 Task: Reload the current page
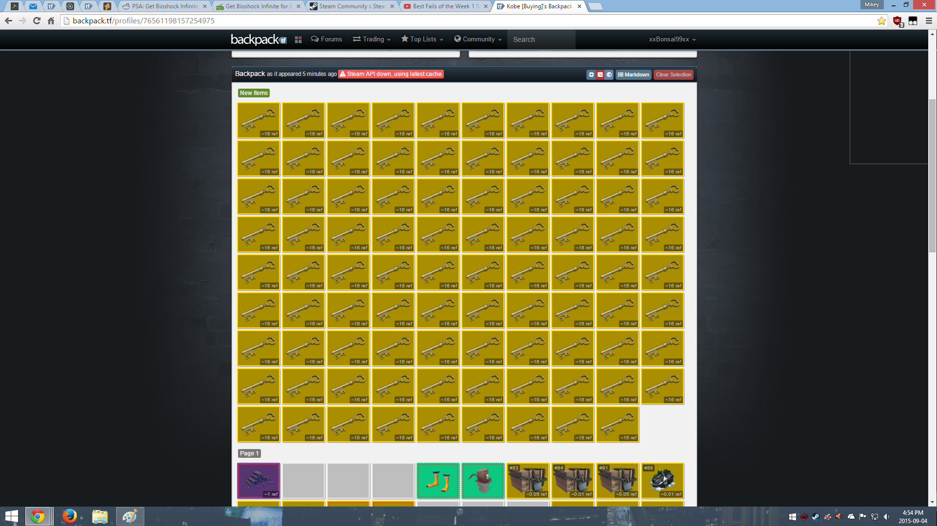coord(37,20)
